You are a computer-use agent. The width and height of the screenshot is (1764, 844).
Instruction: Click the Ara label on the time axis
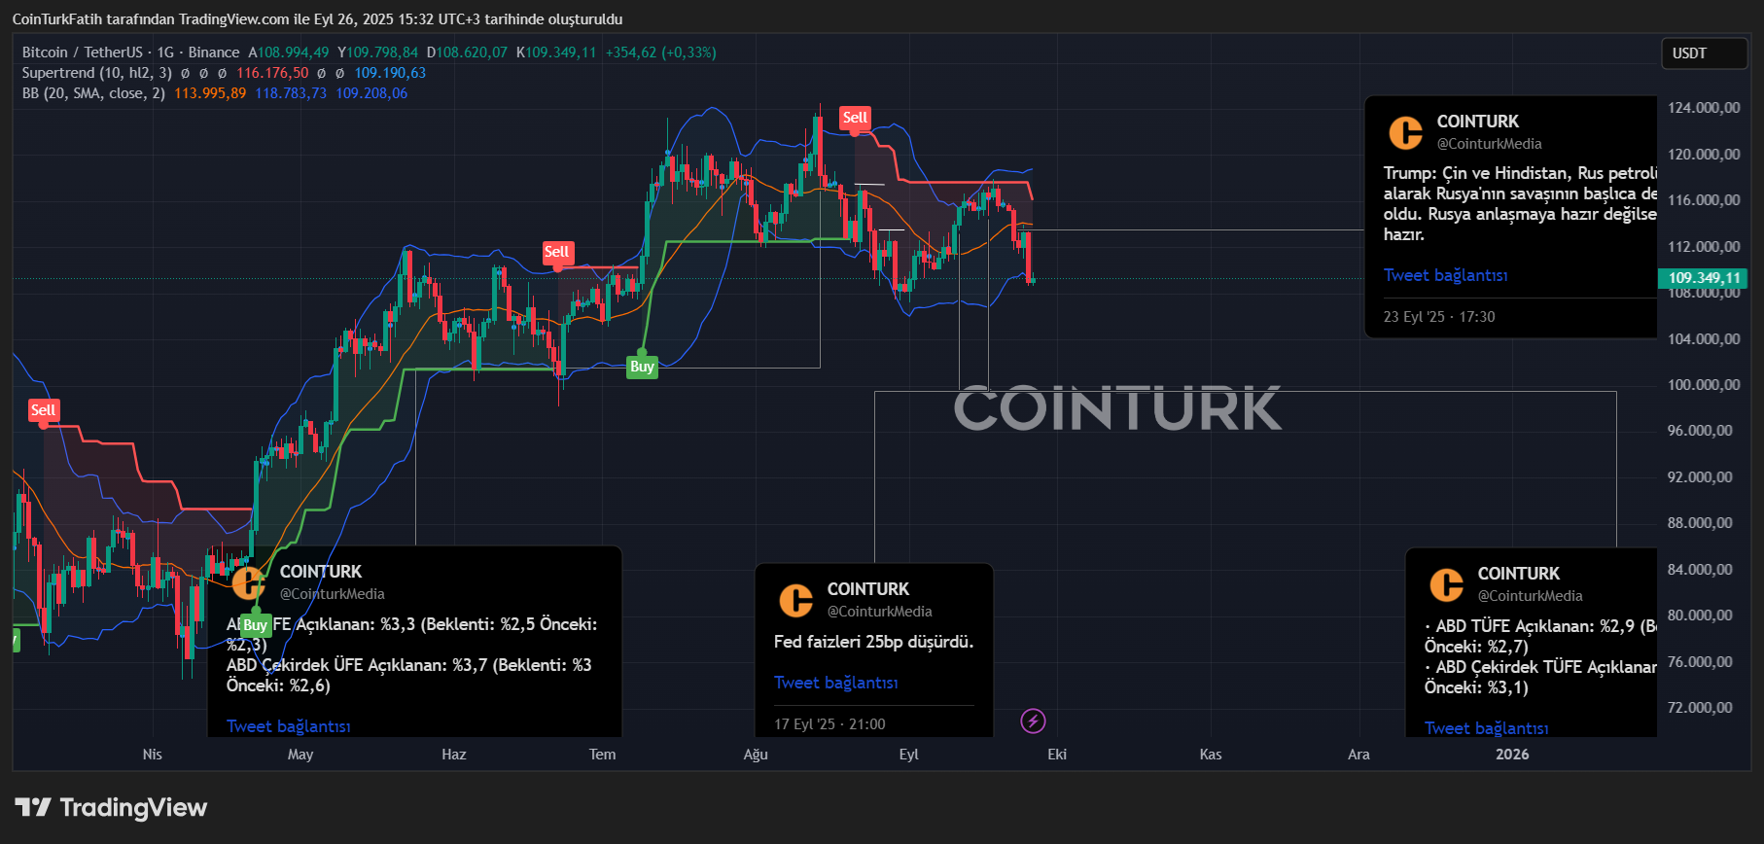click(x=1358, y=755)
